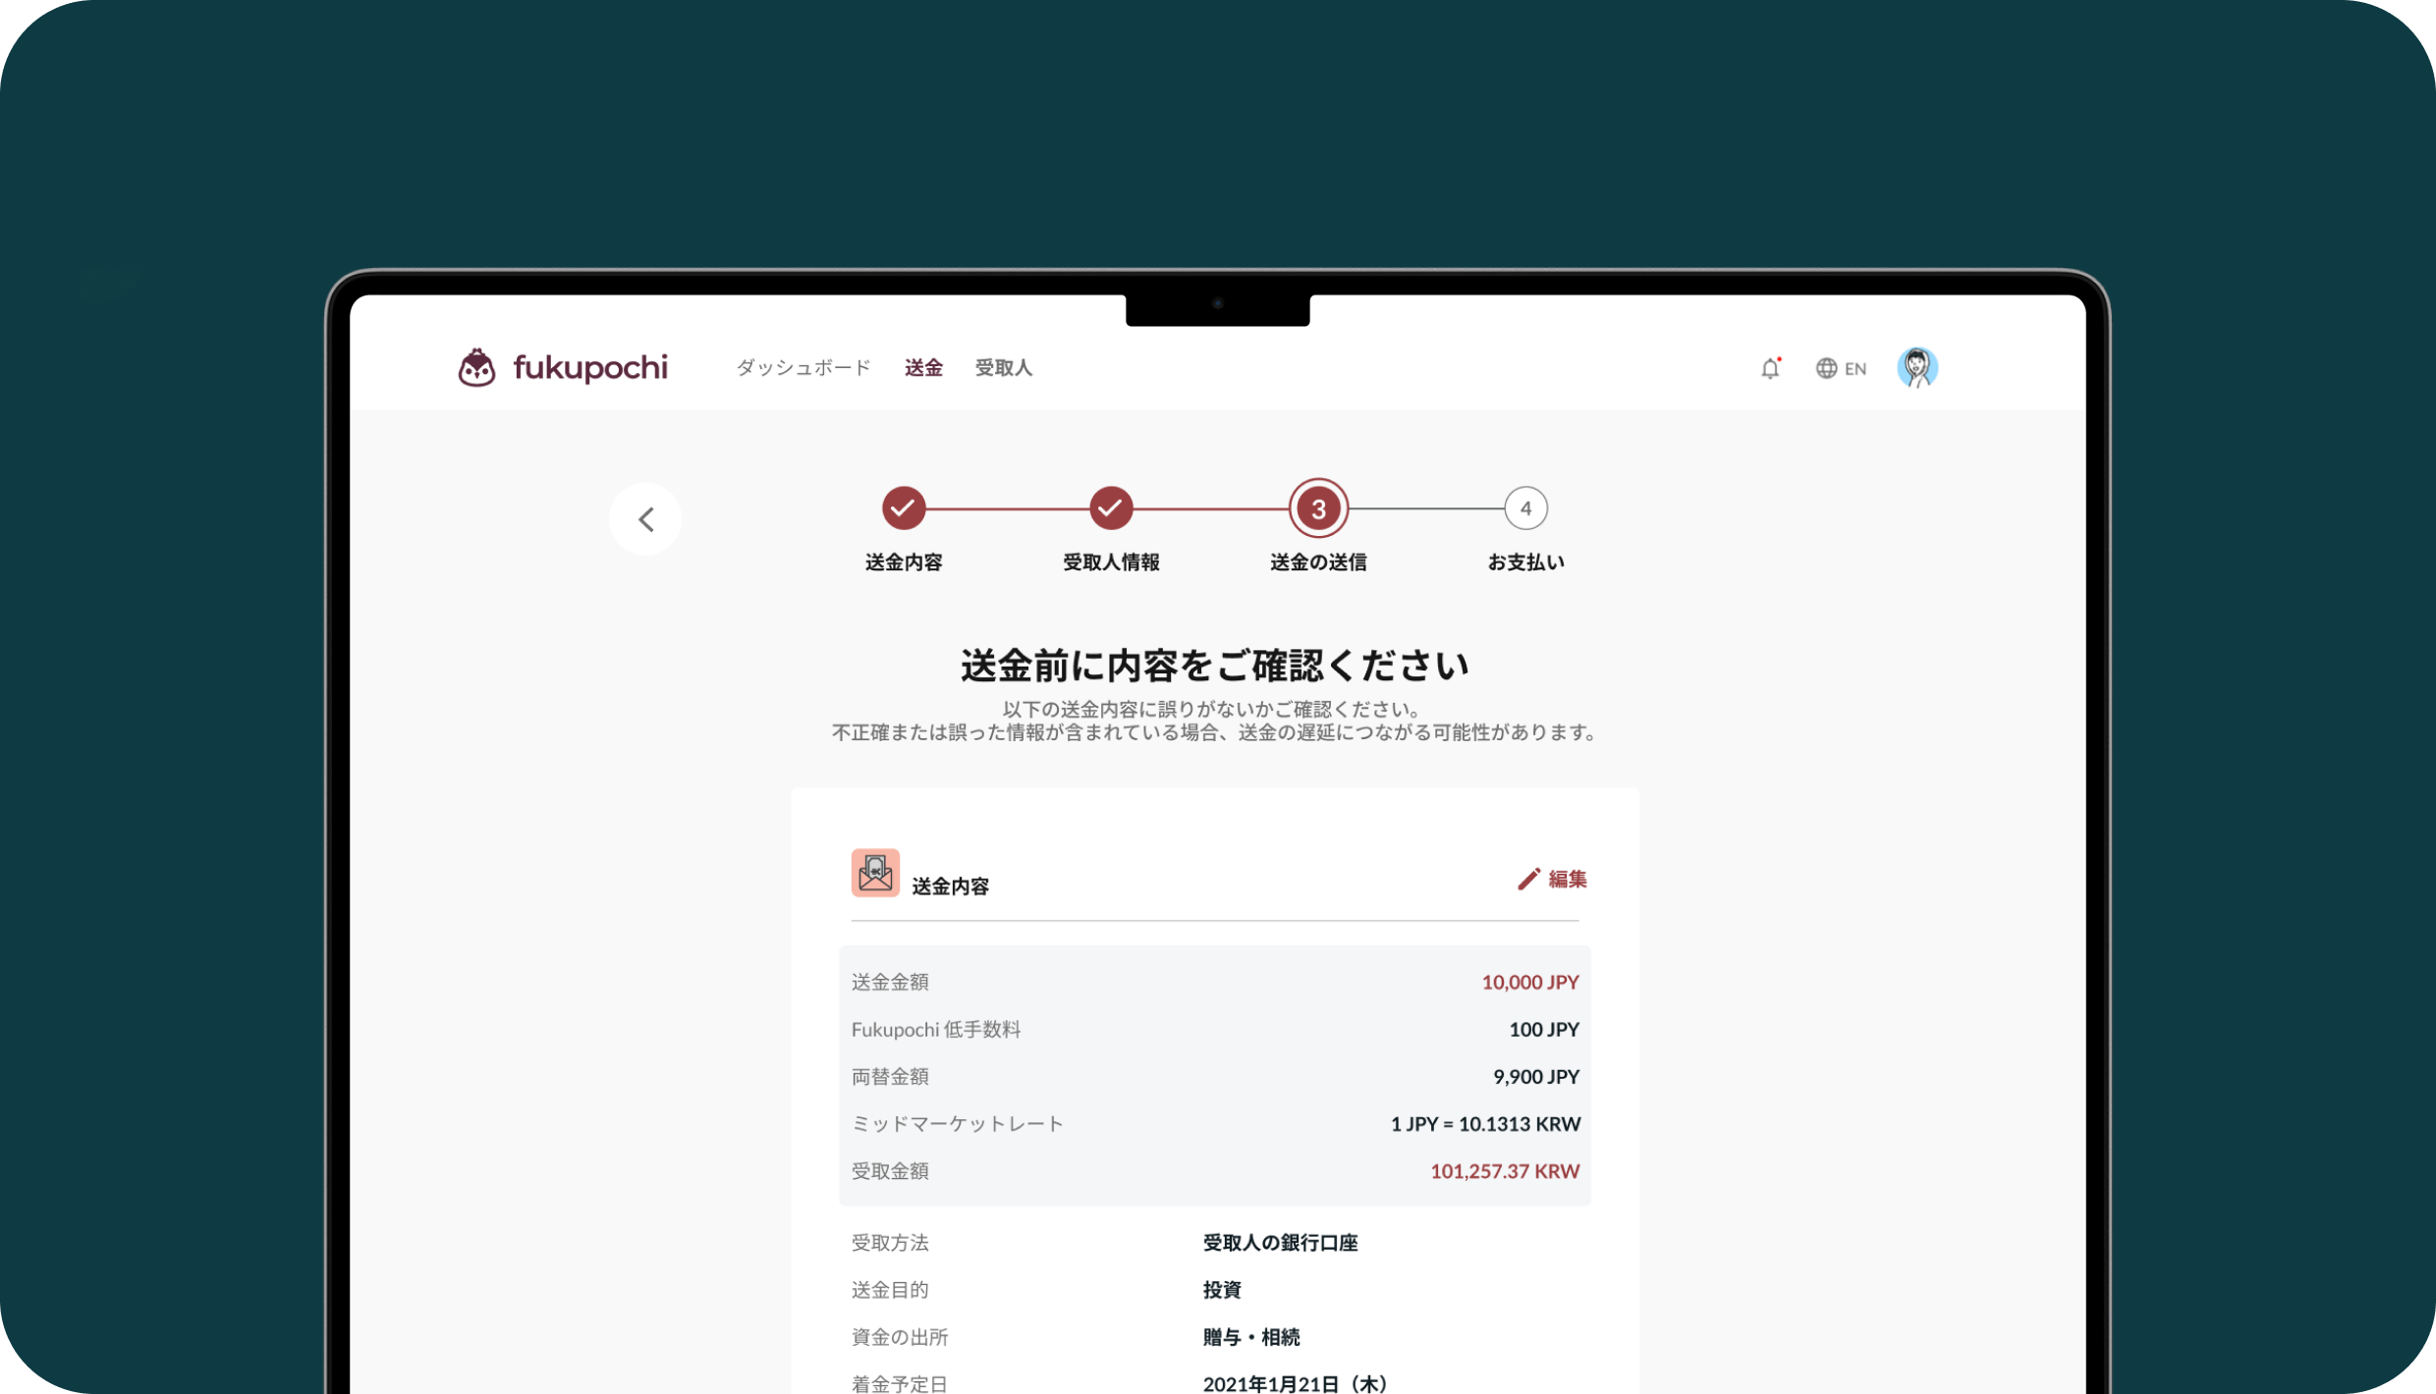
Task: Click completed step one checkmark circle
Action: click(x=903, y=509)
